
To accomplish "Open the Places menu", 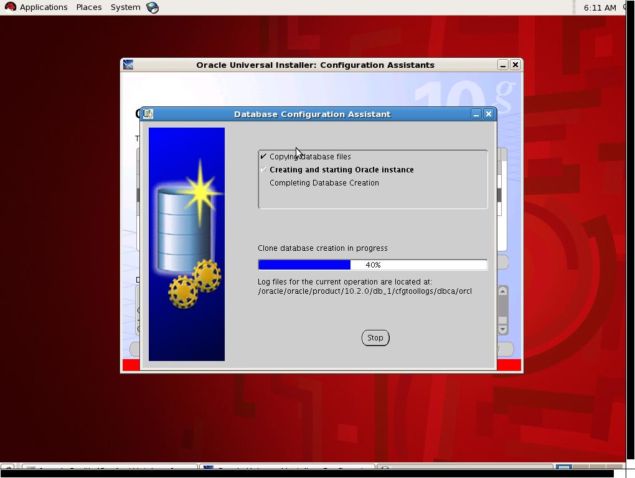I will pyautogui.click(x=88, y=7).
